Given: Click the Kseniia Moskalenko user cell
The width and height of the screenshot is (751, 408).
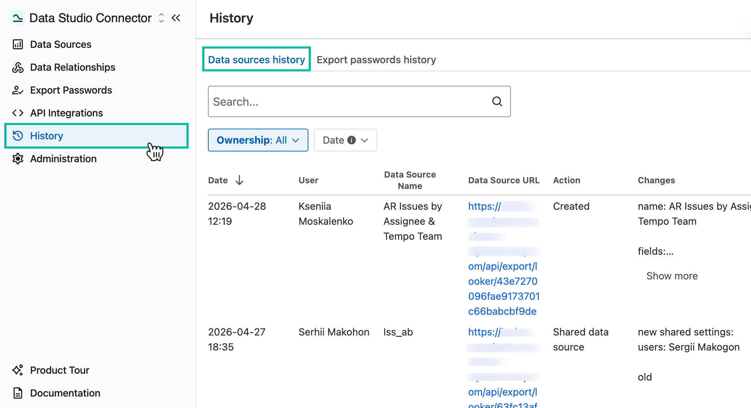Looking at the screenshot, I should tap(325, 214).
